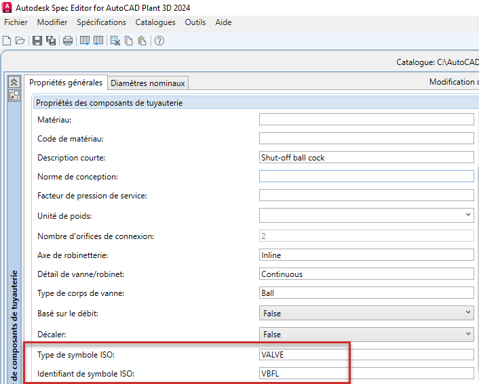
Task: Click the Save All toolbar icon
Action: [x=51, y=41]
